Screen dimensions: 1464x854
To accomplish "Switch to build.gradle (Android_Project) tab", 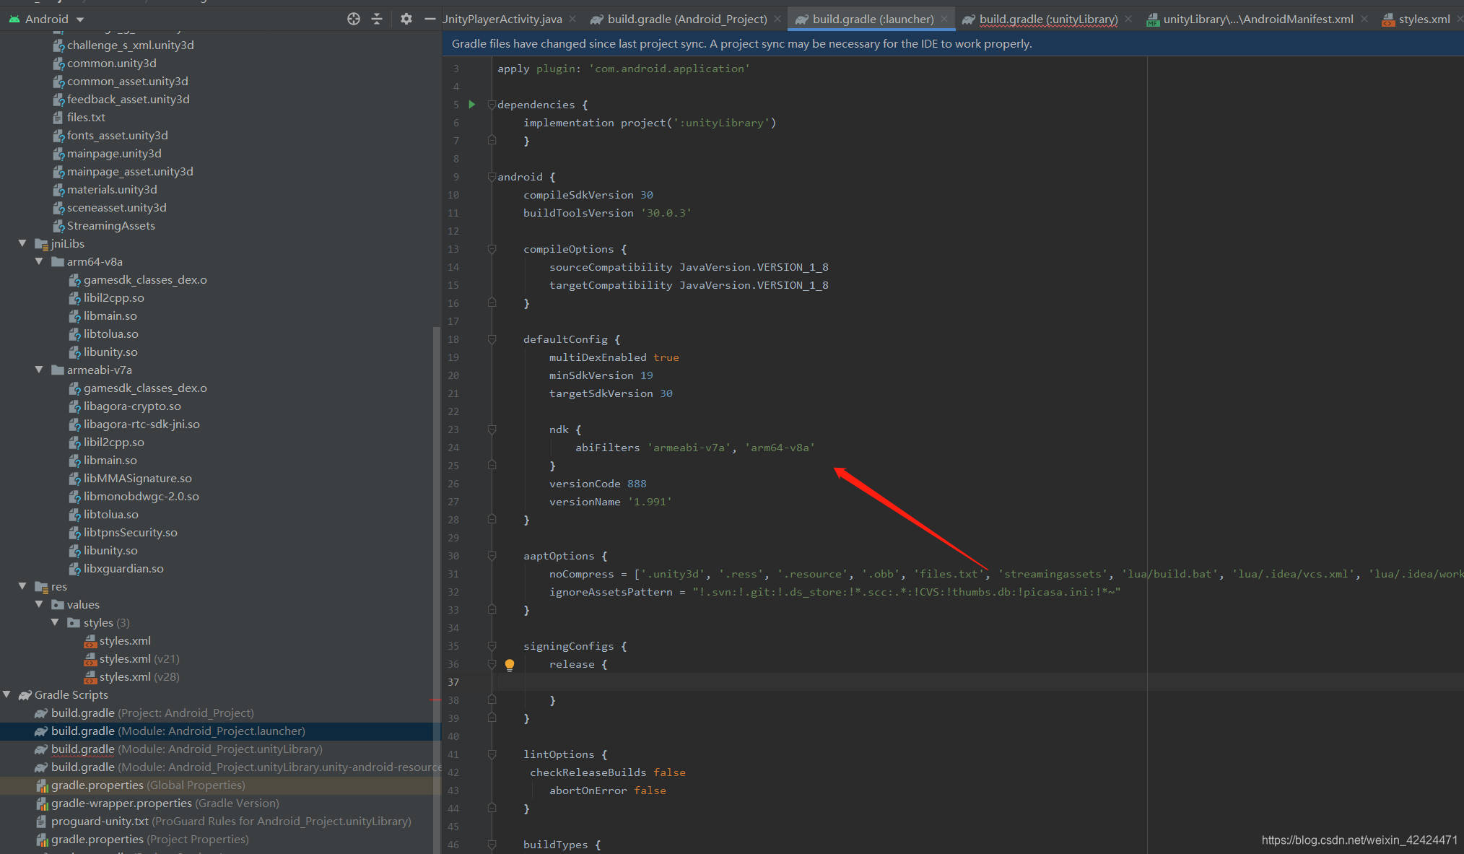I will [x=687, y=19].
